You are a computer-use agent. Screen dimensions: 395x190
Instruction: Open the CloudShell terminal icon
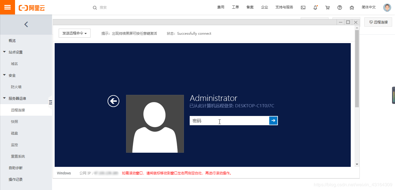[303, 7]
